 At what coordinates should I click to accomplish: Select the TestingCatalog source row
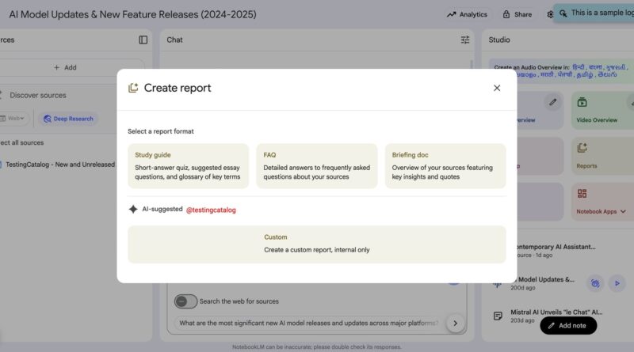click(x=59, y=165)
